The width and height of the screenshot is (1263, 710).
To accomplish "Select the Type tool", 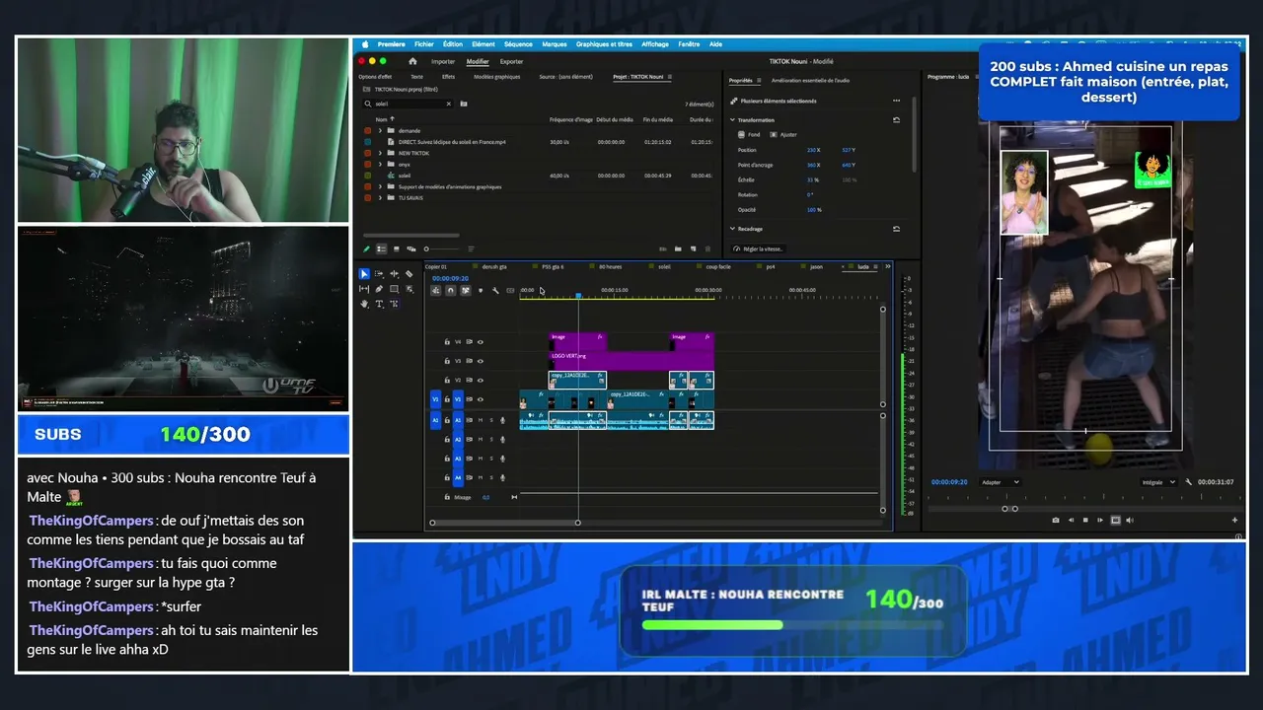I will click(379, 304).
